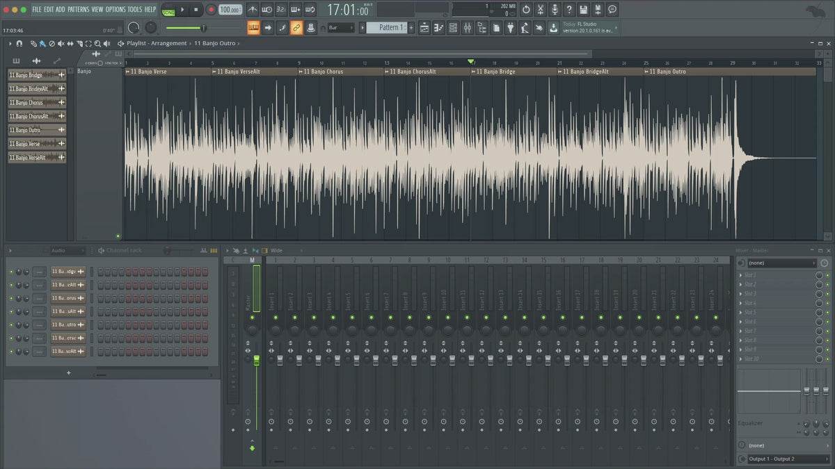The height and width of the screenshot is (469, 835).
Task: Open the PATTERNS menu
Action: (x=78, y=10)
